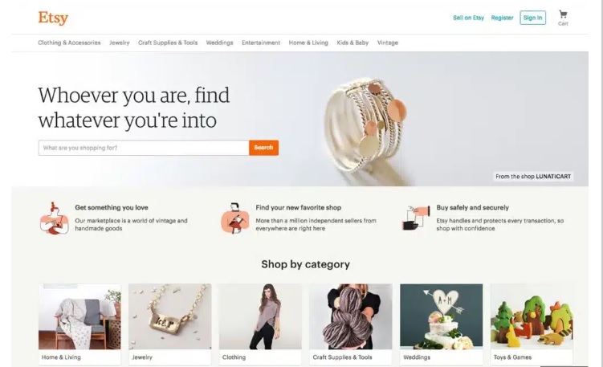The image size is (603, 367).
Task: Open the Jewelry navigation menu
Action: 119,43
